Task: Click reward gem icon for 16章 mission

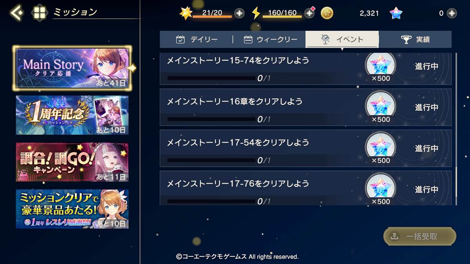Action: (x=380, y=103)
